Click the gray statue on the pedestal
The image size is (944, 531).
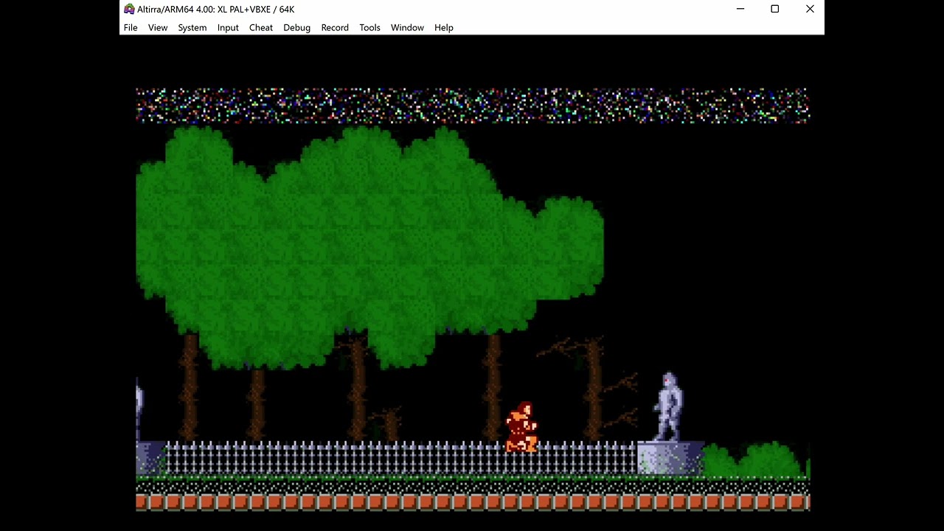669,407
